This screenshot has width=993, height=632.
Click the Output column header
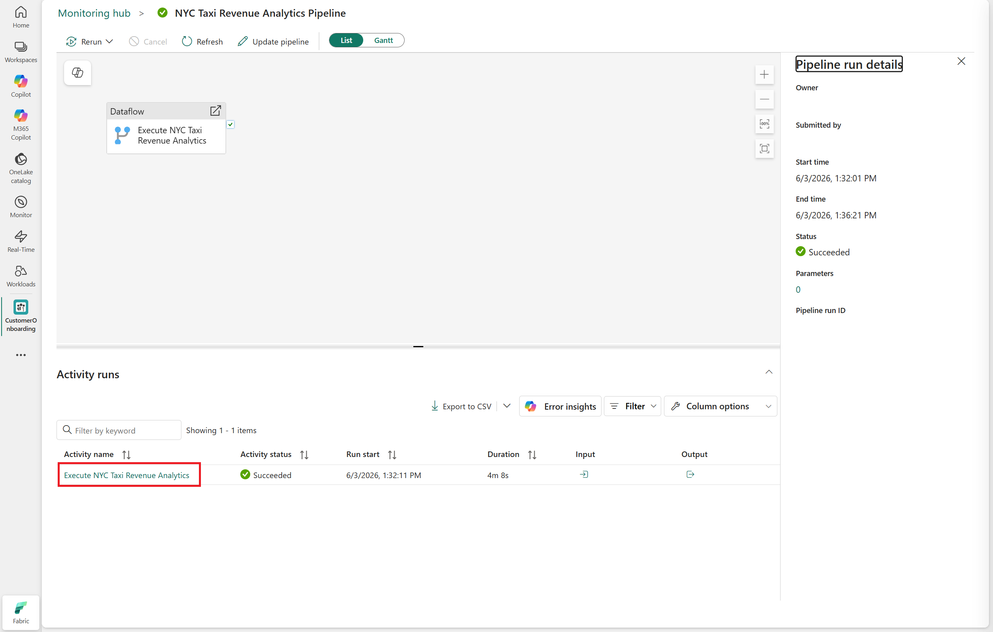tap(694, 454)
